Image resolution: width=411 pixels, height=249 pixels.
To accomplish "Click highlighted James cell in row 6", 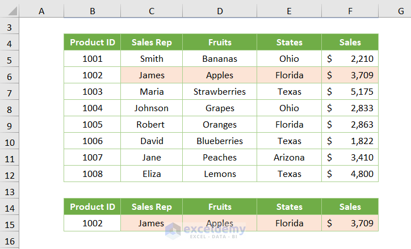I will (x=152, y=75).
